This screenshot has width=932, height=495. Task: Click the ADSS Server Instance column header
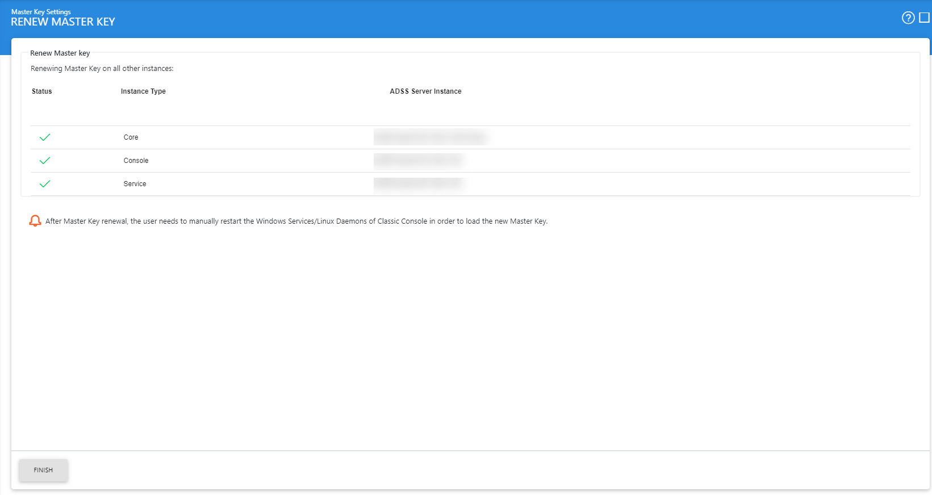click(425, 91)
